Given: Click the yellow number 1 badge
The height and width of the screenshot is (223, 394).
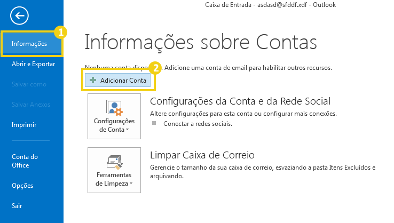Looking at the screenshot, I should [61, 32].
